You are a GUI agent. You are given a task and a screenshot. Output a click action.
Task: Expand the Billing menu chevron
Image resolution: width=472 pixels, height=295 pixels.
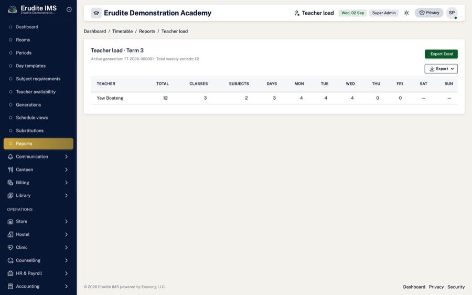coord(66,183)
